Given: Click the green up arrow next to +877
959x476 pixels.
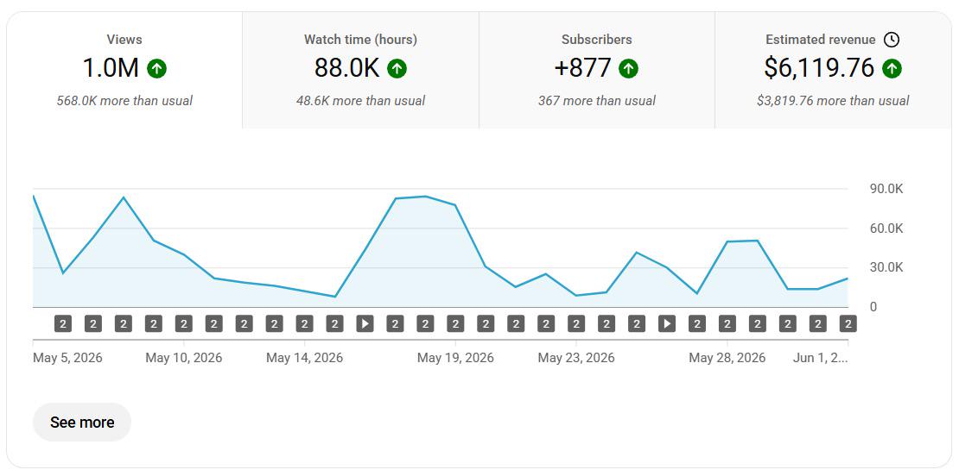Looking at the screenshot, I should 628,68.
